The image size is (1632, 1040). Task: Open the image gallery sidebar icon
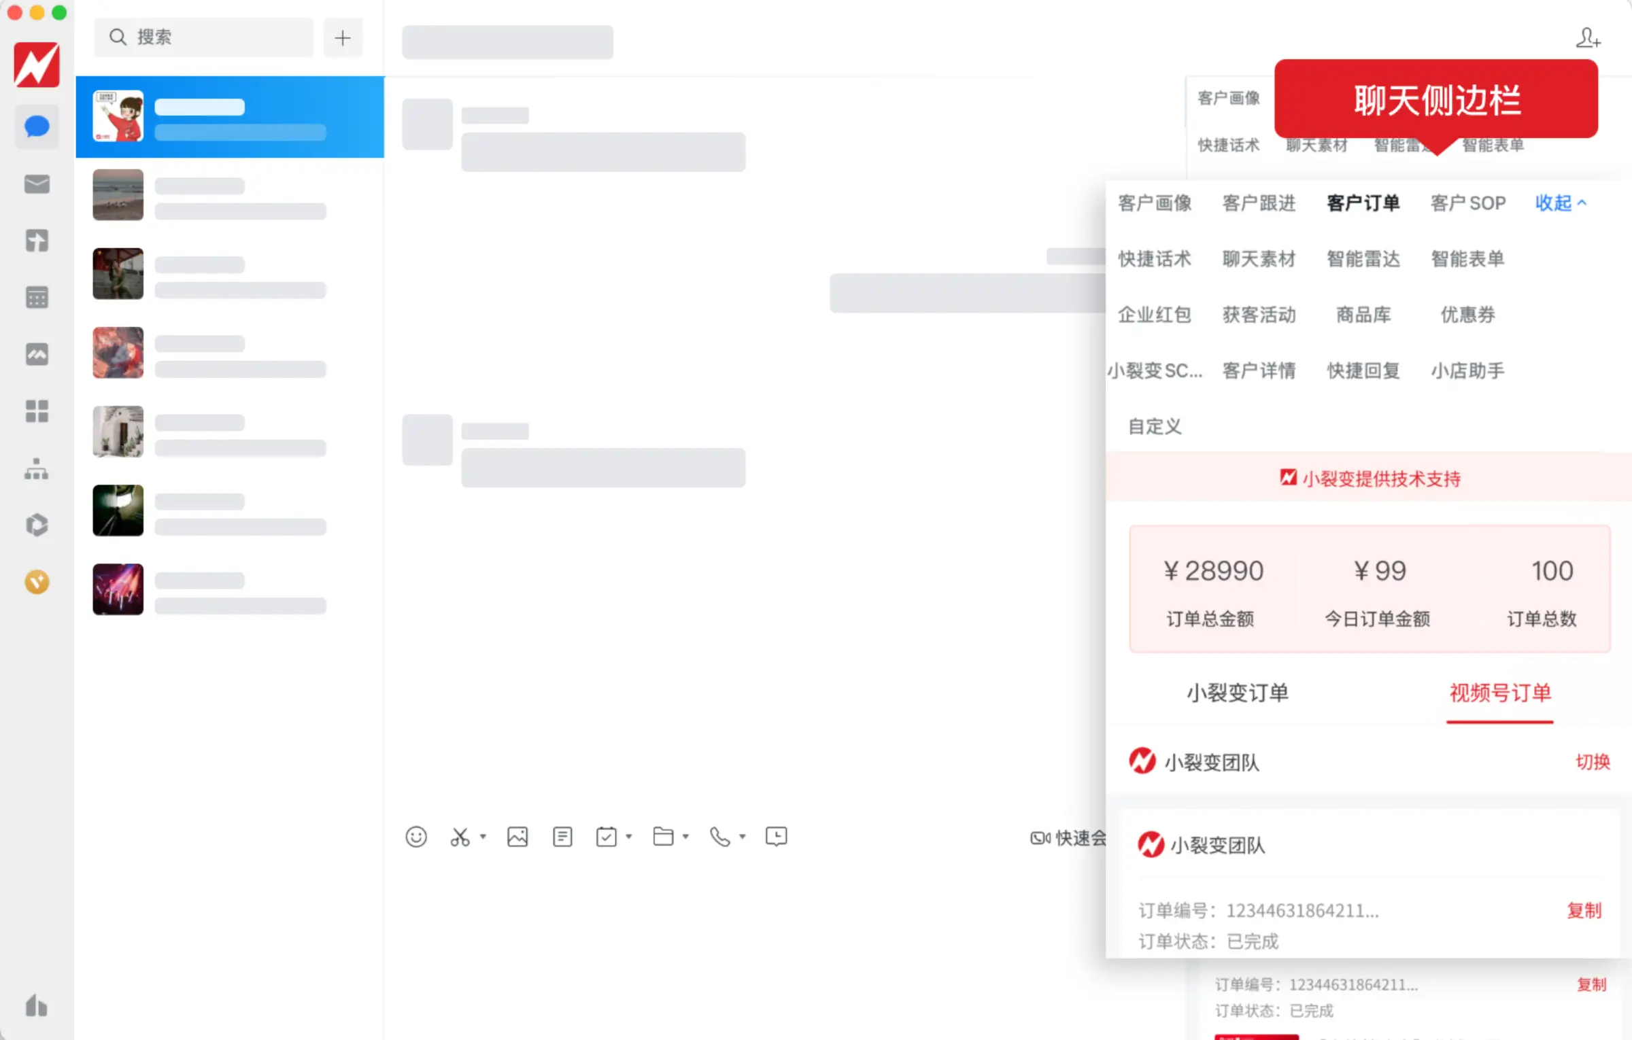[x=37, y=354]
